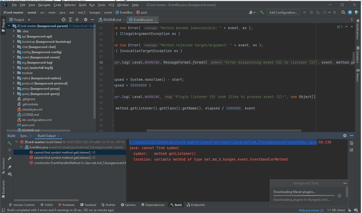Open the eye view options in Build panel
Image resolution: width=362 pixels, height=213 pixels.
(10, 174)
